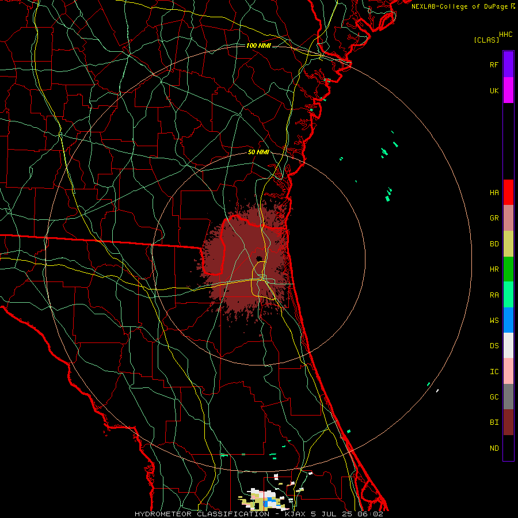Click the UK magenta legend swatch
The image size is (518, 518).
pos(508,90)
